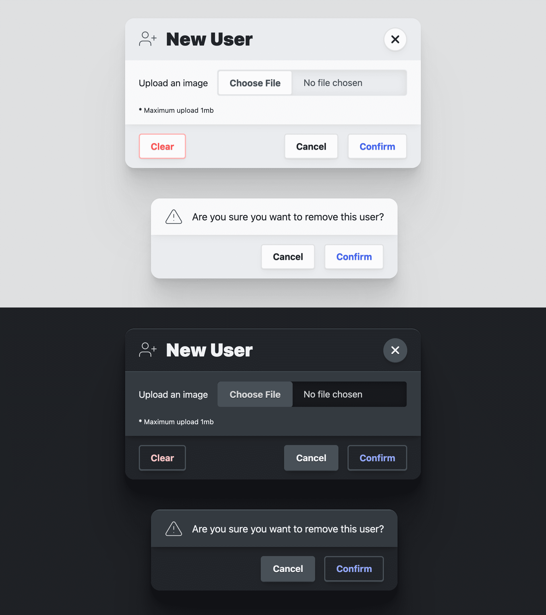The image size is (546, 615).
Task: Click Confirm in light mode removal confirmation
Action: tap(354, 256)
